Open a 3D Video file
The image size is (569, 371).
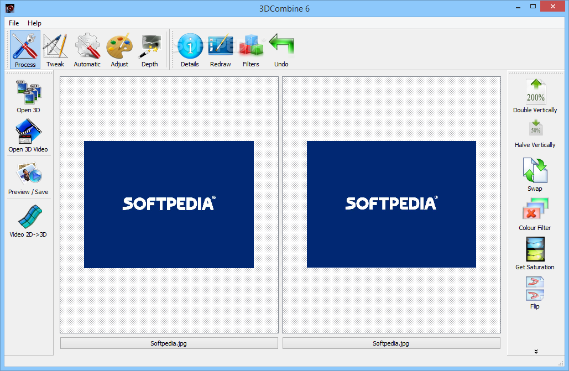point(28,135)
